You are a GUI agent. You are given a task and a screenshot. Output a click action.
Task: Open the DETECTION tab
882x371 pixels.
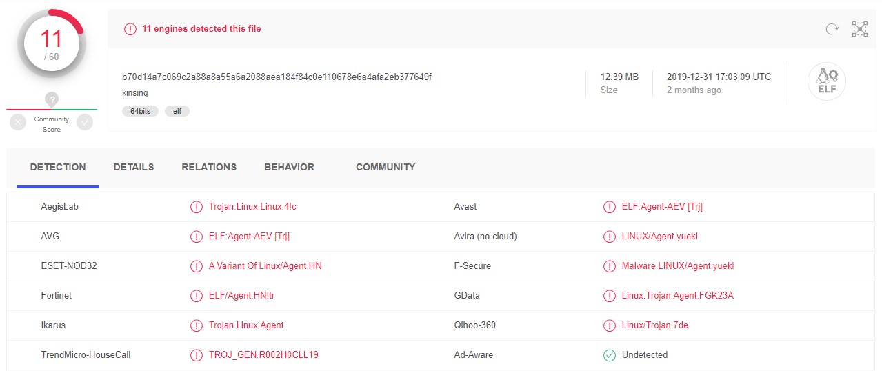pyautogui.click(x=58, y=168)
